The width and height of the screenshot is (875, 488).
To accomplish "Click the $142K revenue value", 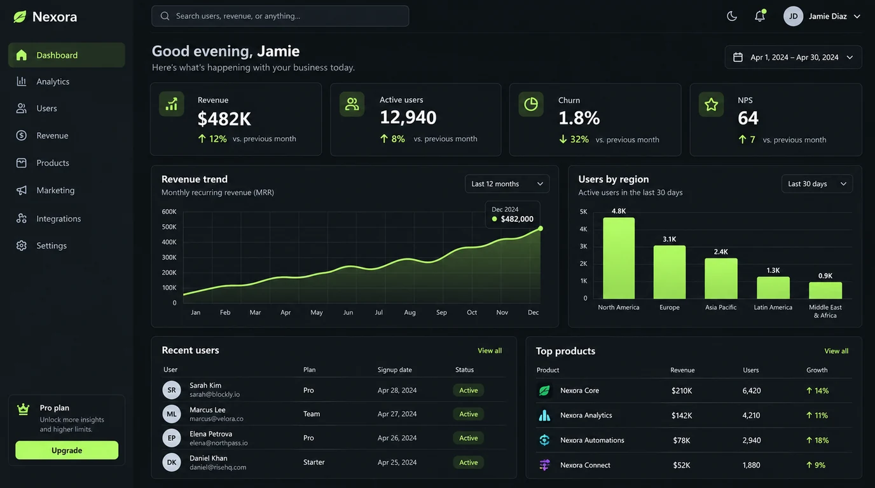I will (682, 416).
